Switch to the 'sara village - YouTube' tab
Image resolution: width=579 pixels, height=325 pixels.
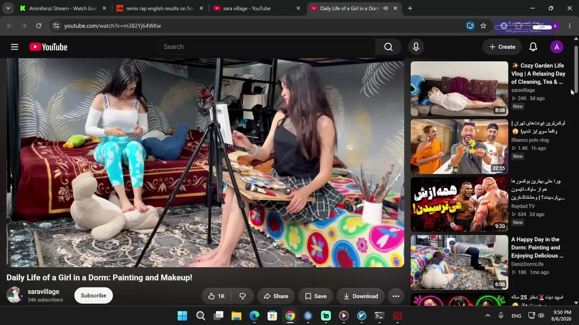coord(256,8)
